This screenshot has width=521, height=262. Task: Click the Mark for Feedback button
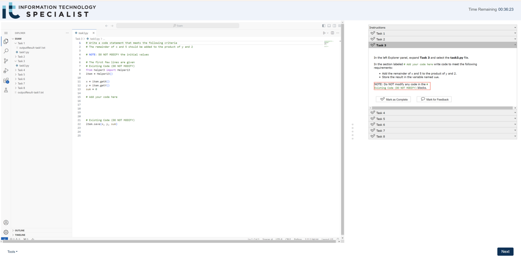point(434,99)
